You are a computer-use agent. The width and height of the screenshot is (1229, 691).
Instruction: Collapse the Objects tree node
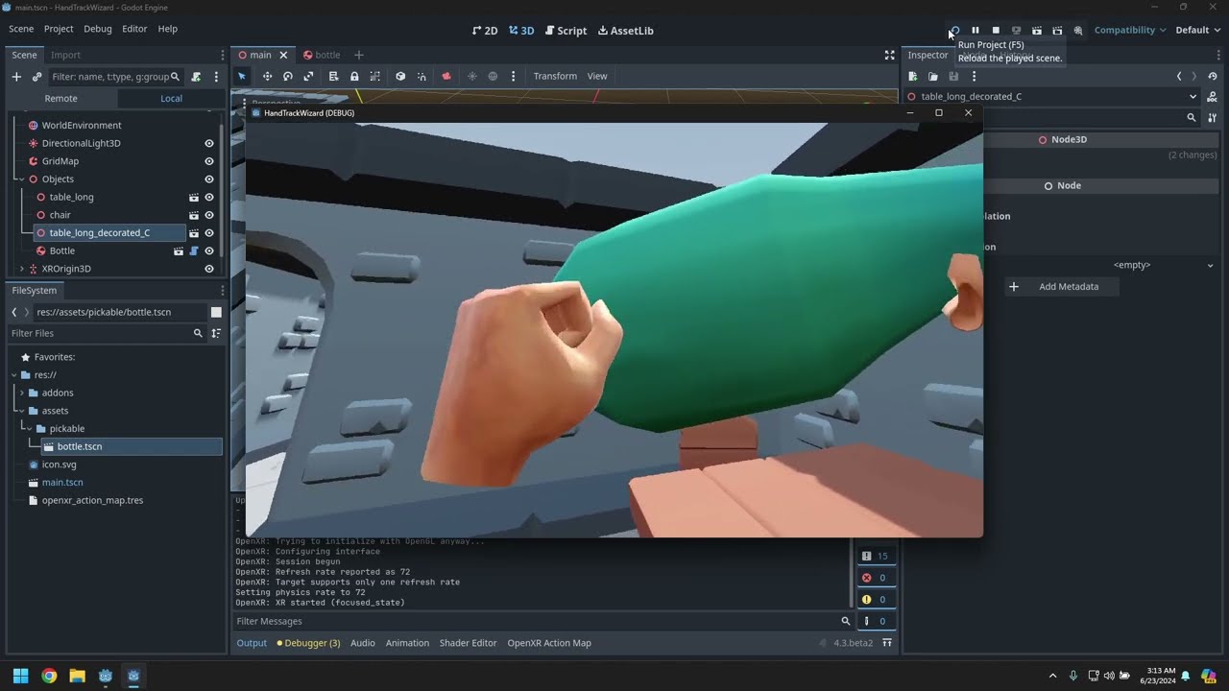(x=21, y=179)
